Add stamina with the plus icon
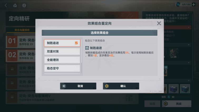The width and height of the screenshot is (199, 112). [x=194, y=4]
